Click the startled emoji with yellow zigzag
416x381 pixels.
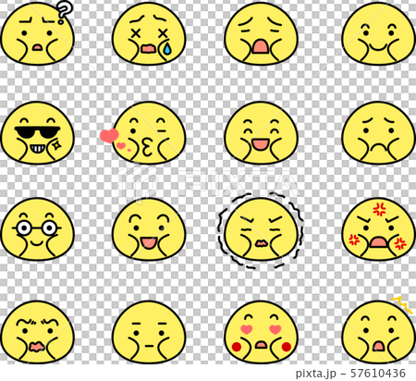pyautogui.click(x=379, y=330)
